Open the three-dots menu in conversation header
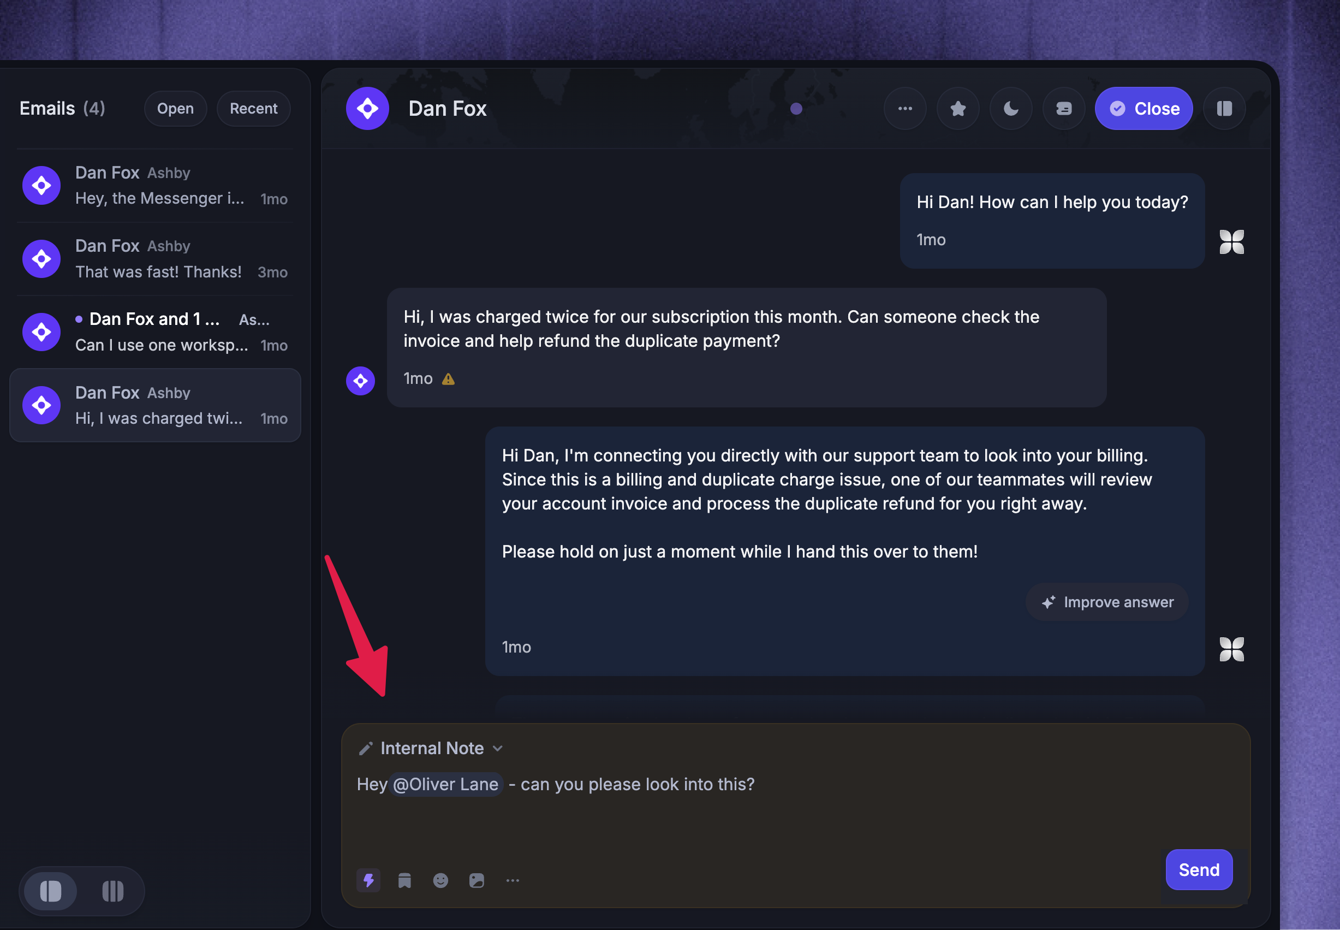 [904, 108]
